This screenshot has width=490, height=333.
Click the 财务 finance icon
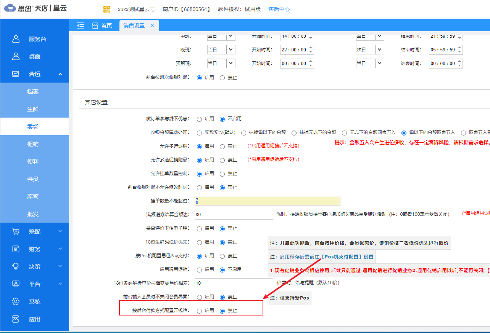pos(16,249)
